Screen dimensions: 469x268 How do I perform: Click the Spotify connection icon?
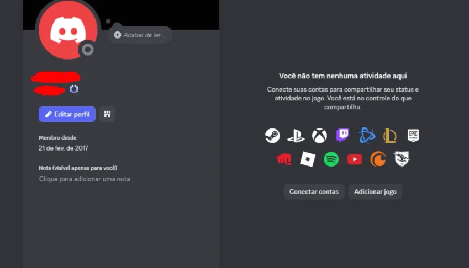point(331,159)
